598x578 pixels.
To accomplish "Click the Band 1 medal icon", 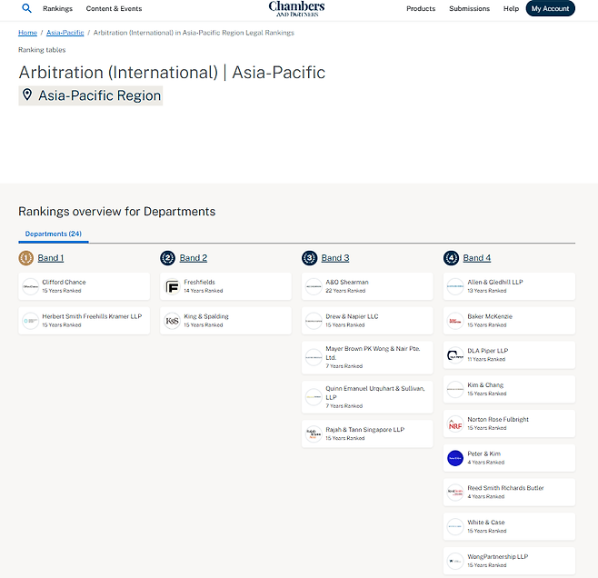I will 25,258.
